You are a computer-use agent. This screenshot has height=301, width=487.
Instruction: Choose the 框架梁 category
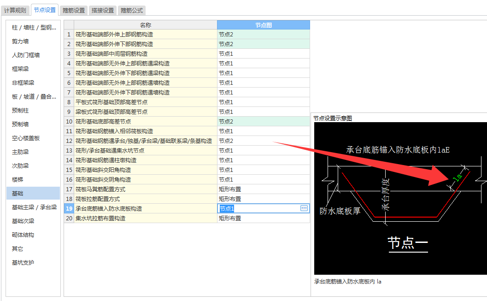point(34,69)
